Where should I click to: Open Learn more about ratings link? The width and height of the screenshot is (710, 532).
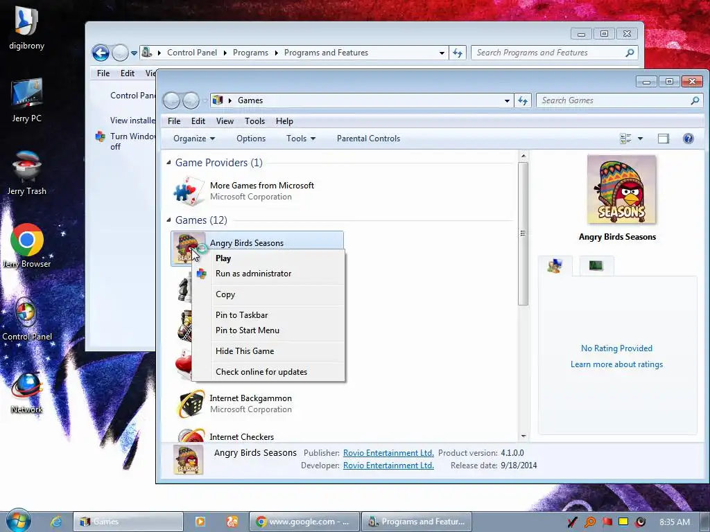(x=616, y=364)
